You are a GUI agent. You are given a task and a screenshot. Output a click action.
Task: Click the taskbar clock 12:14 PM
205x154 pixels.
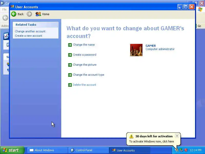pos(196,150)
